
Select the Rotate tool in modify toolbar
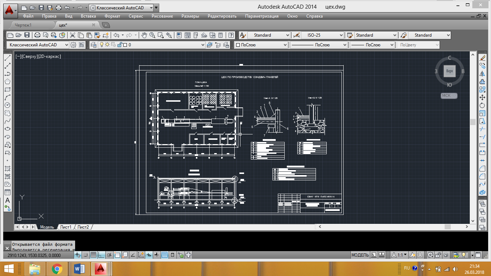click(483, 105)
